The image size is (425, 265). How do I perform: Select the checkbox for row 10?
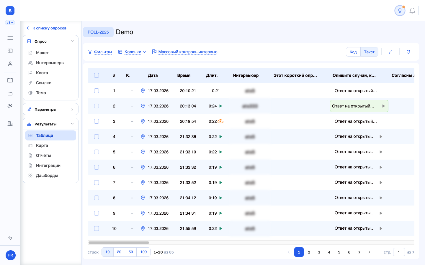[97, 228]
